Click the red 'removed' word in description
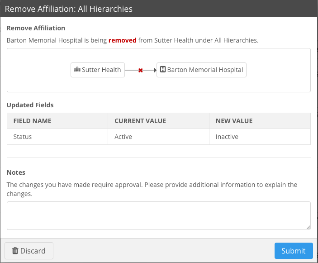 [122, 40]
